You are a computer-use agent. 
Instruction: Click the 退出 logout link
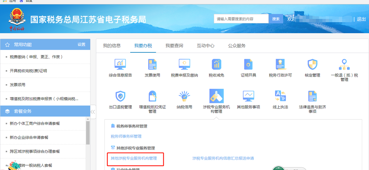(361, 19)
